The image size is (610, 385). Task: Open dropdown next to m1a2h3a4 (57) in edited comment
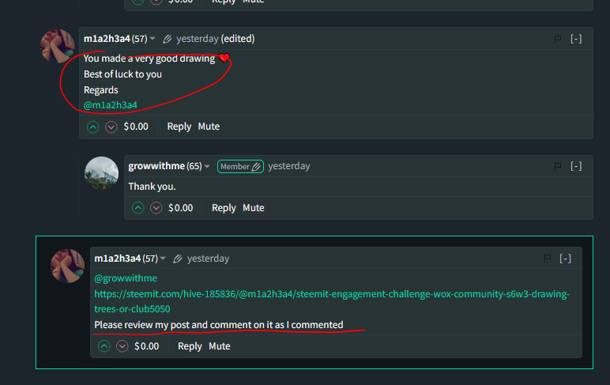(x=152, y=39)
